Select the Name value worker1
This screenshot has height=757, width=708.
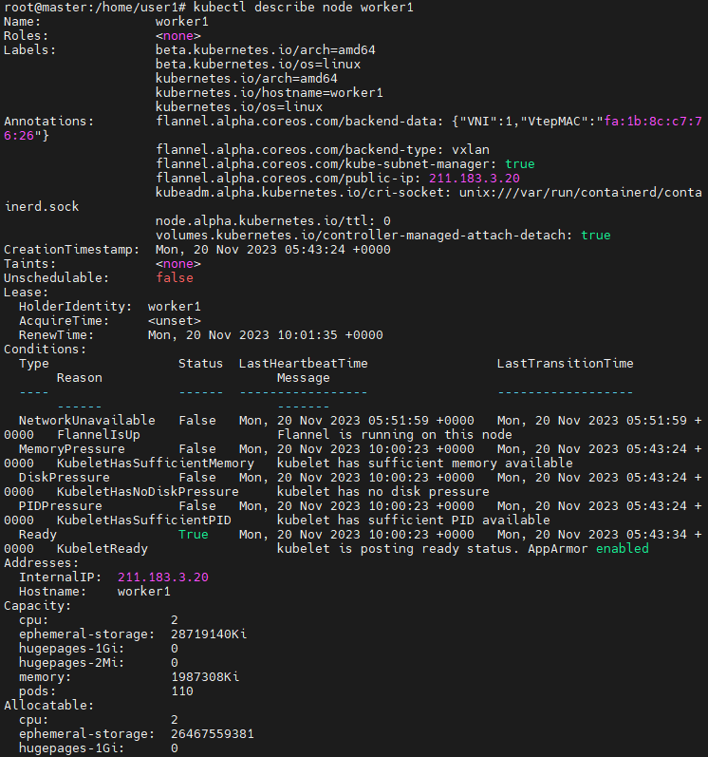182,22
